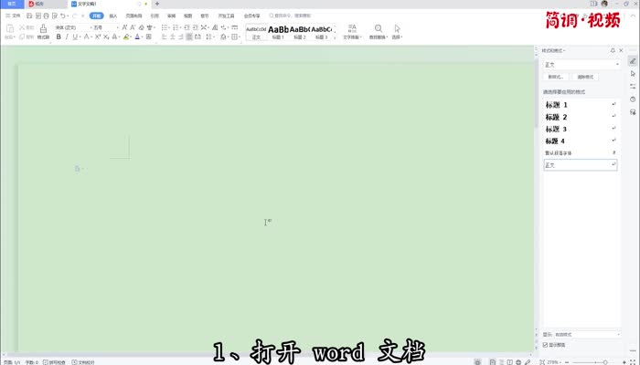Open the 文件 menu
The height and width of the screenshot is (365, 640).
coord(13,16)
